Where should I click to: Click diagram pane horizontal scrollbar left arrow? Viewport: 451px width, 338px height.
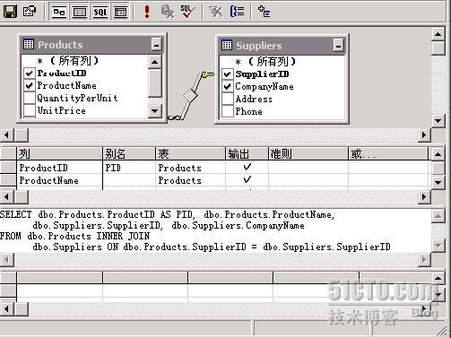pyautogui.click(x=7, y=135)
